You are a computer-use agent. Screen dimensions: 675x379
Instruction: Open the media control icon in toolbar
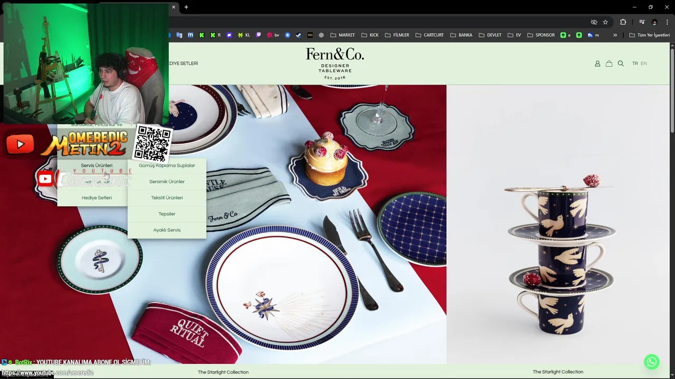tap(642, 22)
